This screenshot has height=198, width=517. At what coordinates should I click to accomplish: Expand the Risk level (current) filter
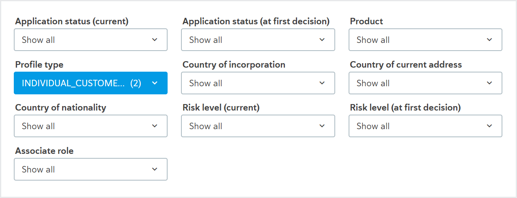point(258,126)
